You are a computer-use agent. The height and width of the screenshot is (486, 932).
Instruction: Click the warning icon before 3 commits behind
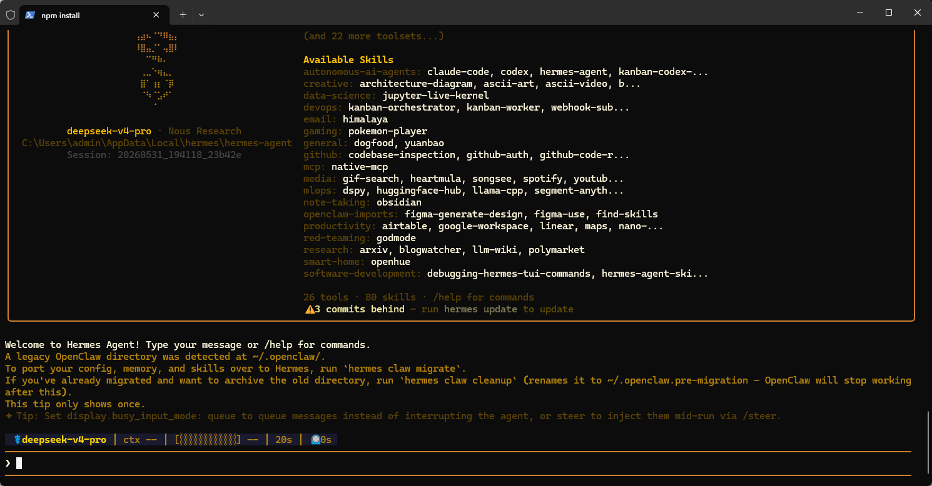tap(309, 309)
